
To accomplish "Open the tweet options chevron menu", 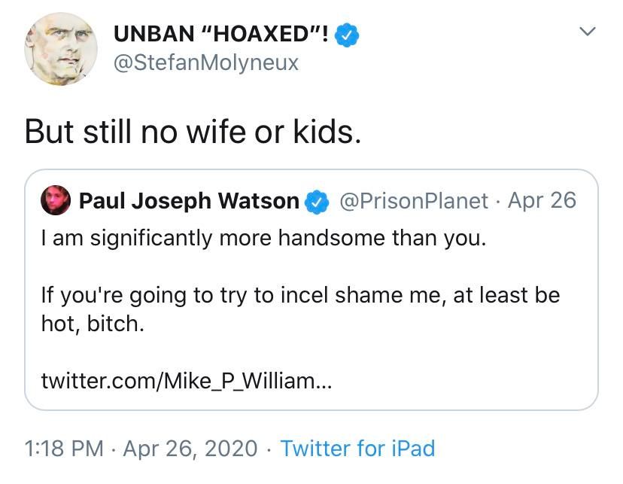I will pyautogui.click(x=589, y=32).
